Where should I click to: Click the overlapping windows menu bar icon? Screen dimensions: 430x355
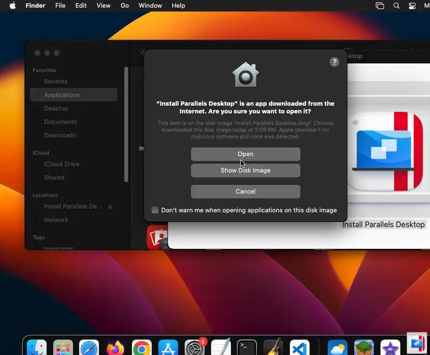pos(380,6)
